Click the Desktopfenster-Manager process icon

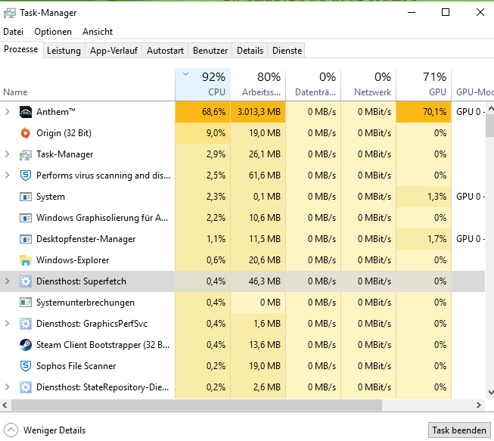pyautogui.click(x=24, y=239)
